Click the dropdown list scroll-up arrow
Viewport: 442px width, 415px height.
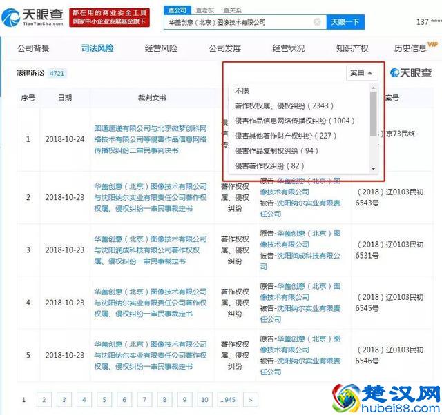pos(373,88)
